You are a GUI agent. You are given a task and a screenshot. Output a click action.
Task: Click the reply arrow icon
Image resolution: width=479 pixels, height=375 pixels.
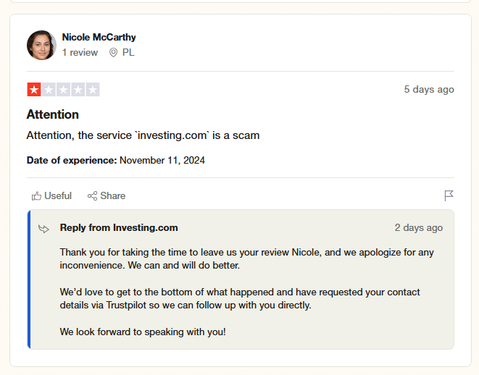[x=43, y=229]
